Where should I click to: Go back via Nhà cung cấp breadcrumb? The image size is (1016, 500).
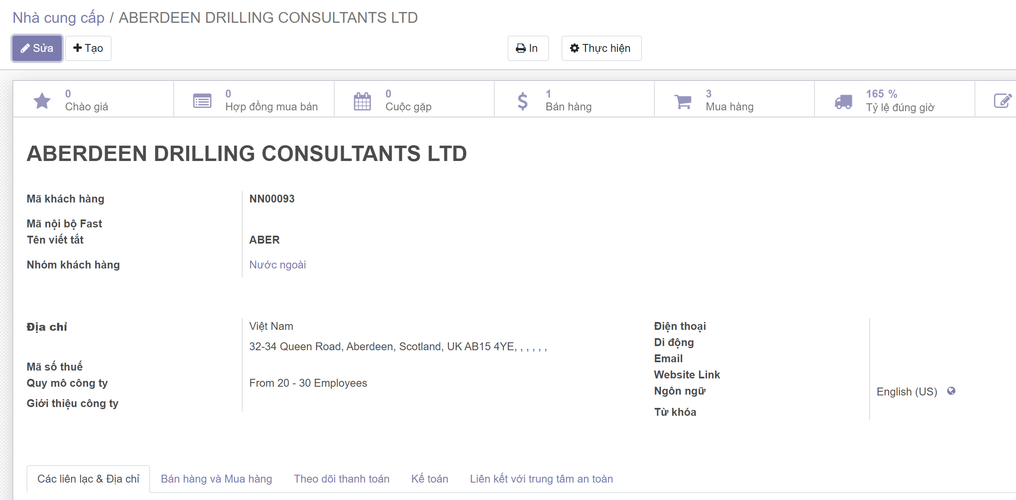tap(58, 17)
